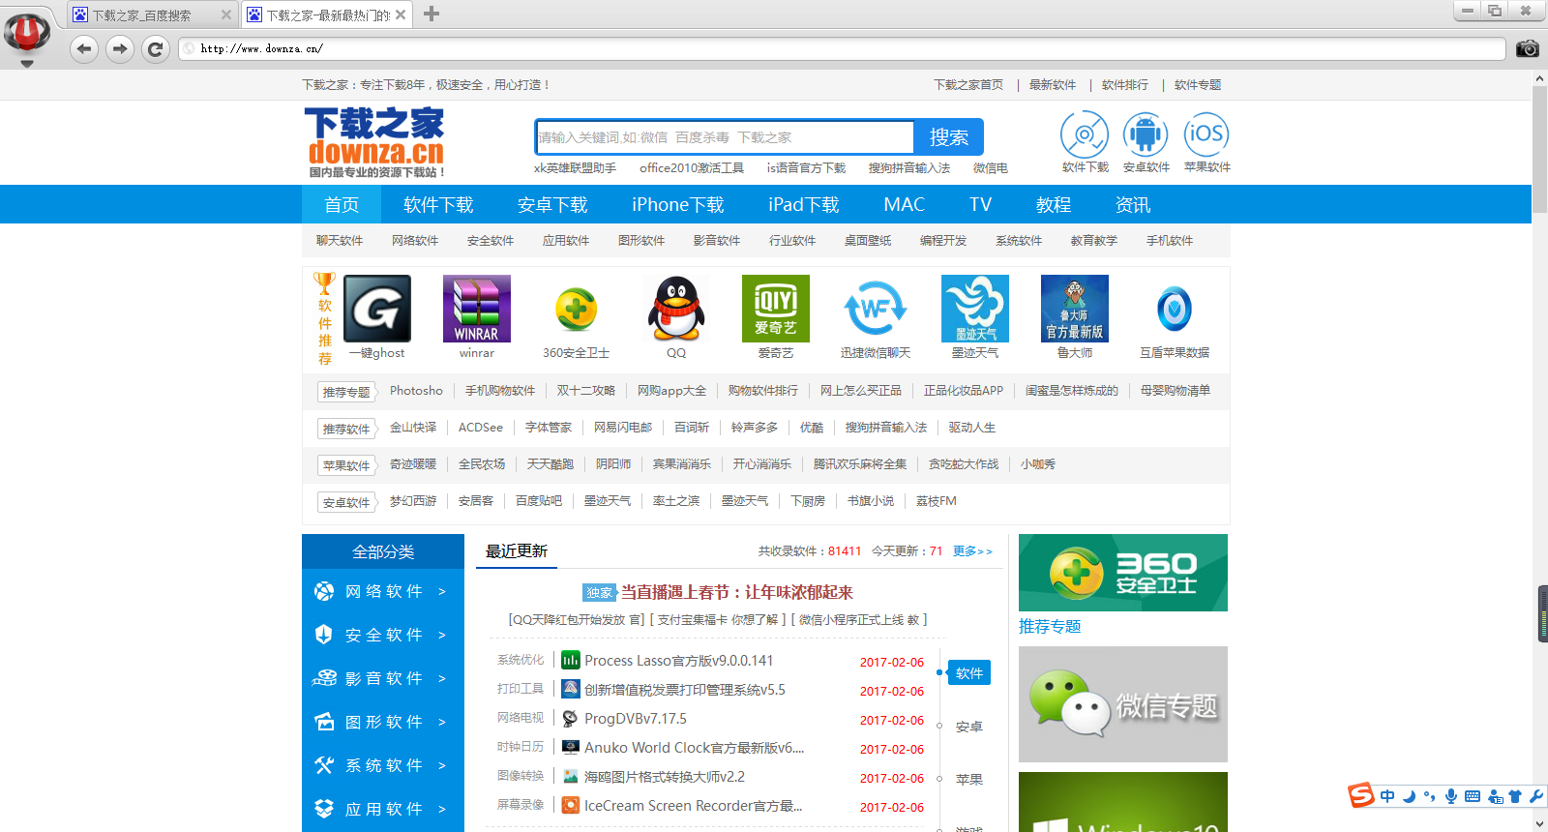Click the search keyword input field
Screen dimensions: 1548x832
(724, 137)
